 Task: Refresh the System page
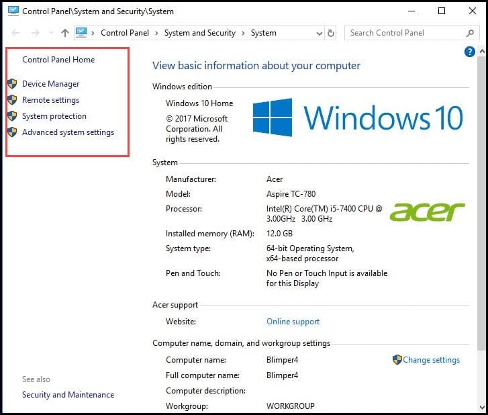pyautogui.click(x=331, y=33)
